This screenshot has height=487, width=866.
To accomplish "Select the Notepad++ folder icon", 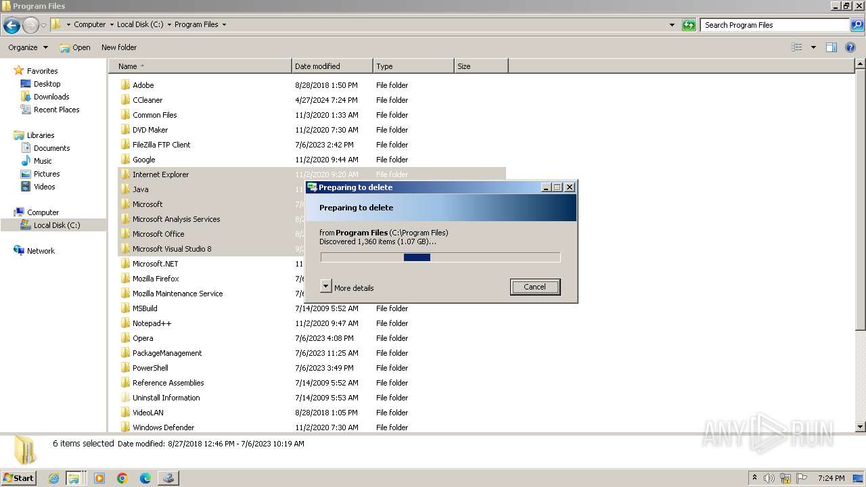I will pyautogui.click(x=125, y=323).
